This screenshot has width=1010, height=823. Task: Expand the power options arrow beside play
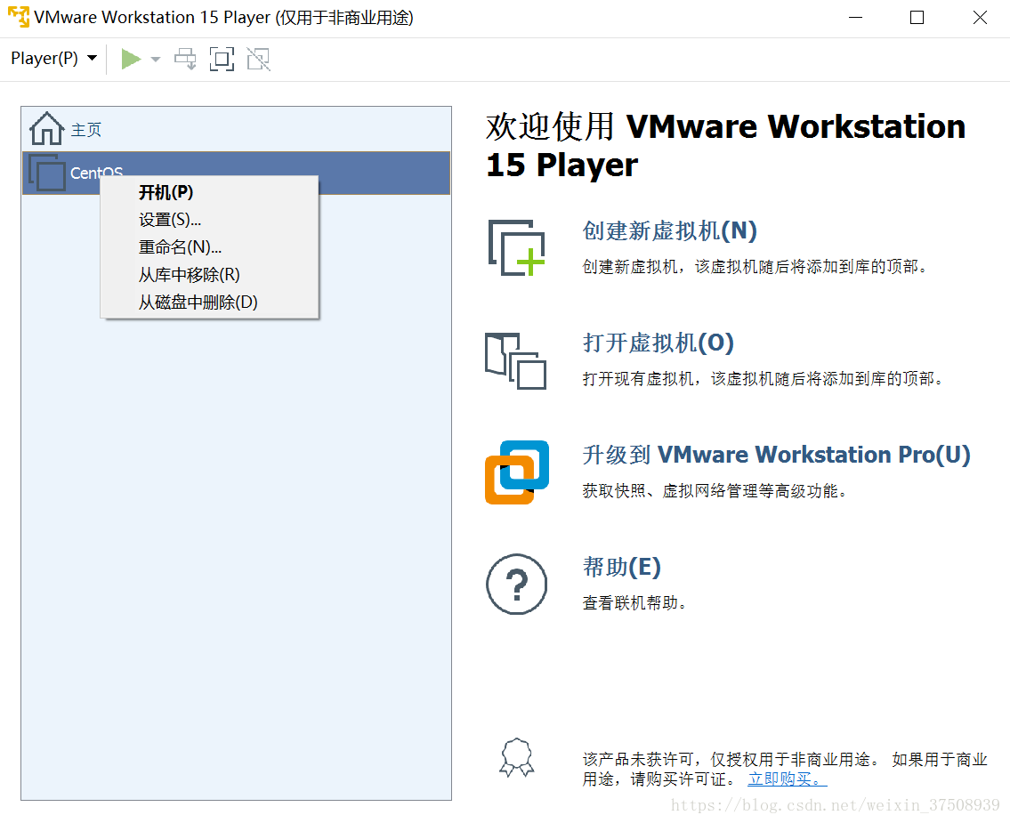tap(155, 60)
